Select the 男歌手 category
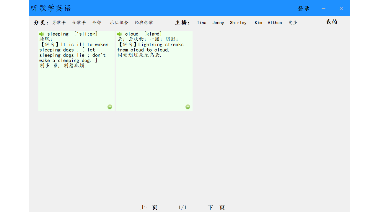Image resolution: width=378 pixels, height=212 pixels. (x=59, y=23)
